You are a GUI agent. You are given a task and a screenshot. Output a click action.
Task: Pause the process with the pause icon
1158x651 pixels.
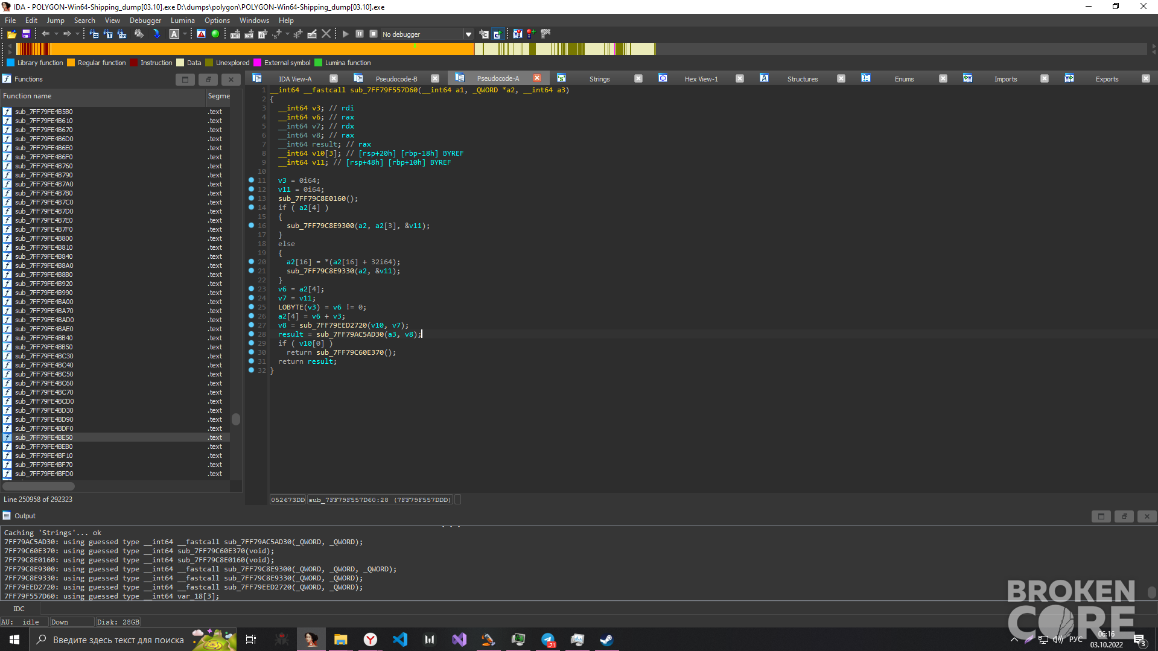[360, 34]
